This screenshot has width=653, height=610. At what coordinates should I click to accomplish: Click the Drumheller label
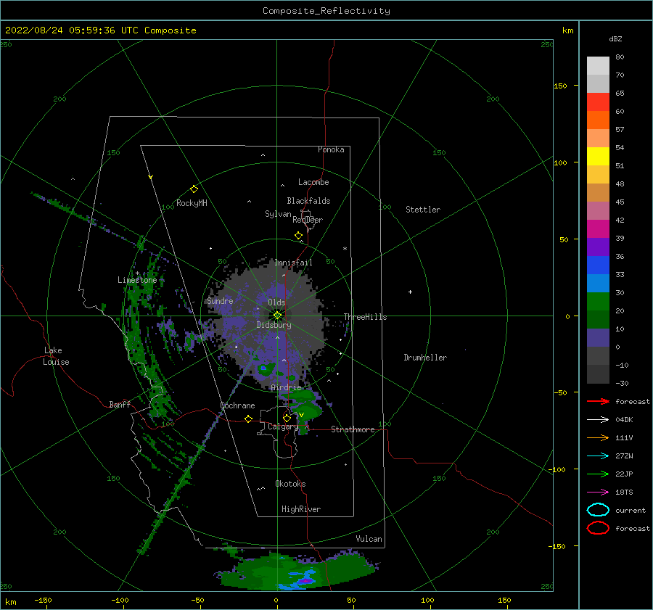(425, 358)
